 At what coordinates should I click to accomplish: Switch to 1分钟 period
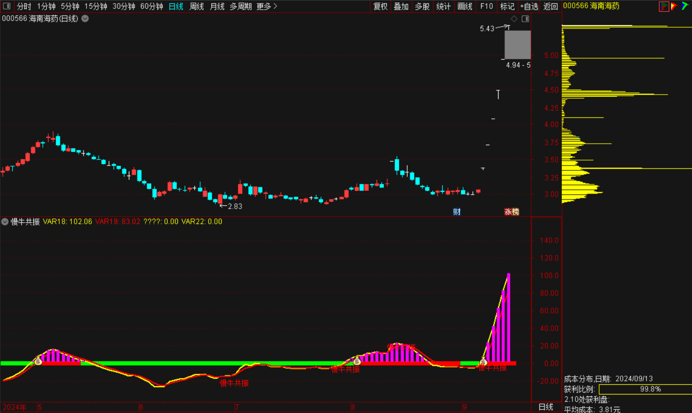click(x=46, y=6)
